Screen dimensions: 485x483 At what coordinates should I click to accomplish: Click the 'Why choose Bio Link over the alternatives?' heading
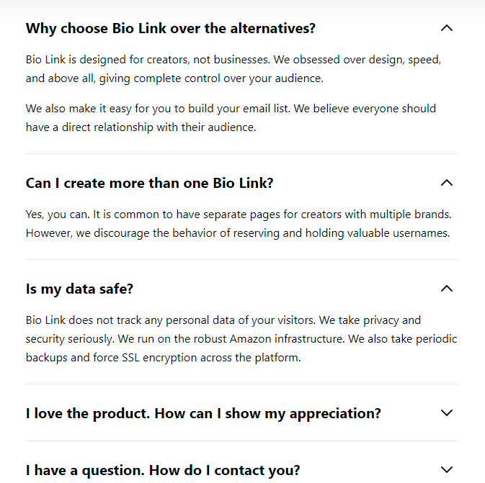point(171,29)
